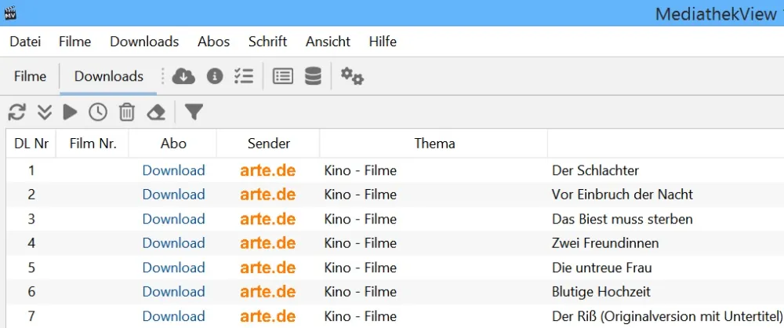
Task: Switch to the Filme tab
Action: tap(31, 76)
